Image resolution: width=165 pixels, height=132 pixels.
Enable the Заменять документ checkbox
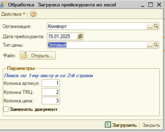pos(6,109)
